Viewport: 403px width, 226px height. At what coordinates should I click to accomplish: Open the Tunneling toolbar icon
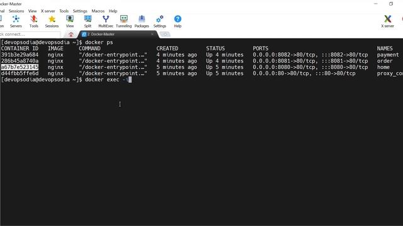[123, 21]
